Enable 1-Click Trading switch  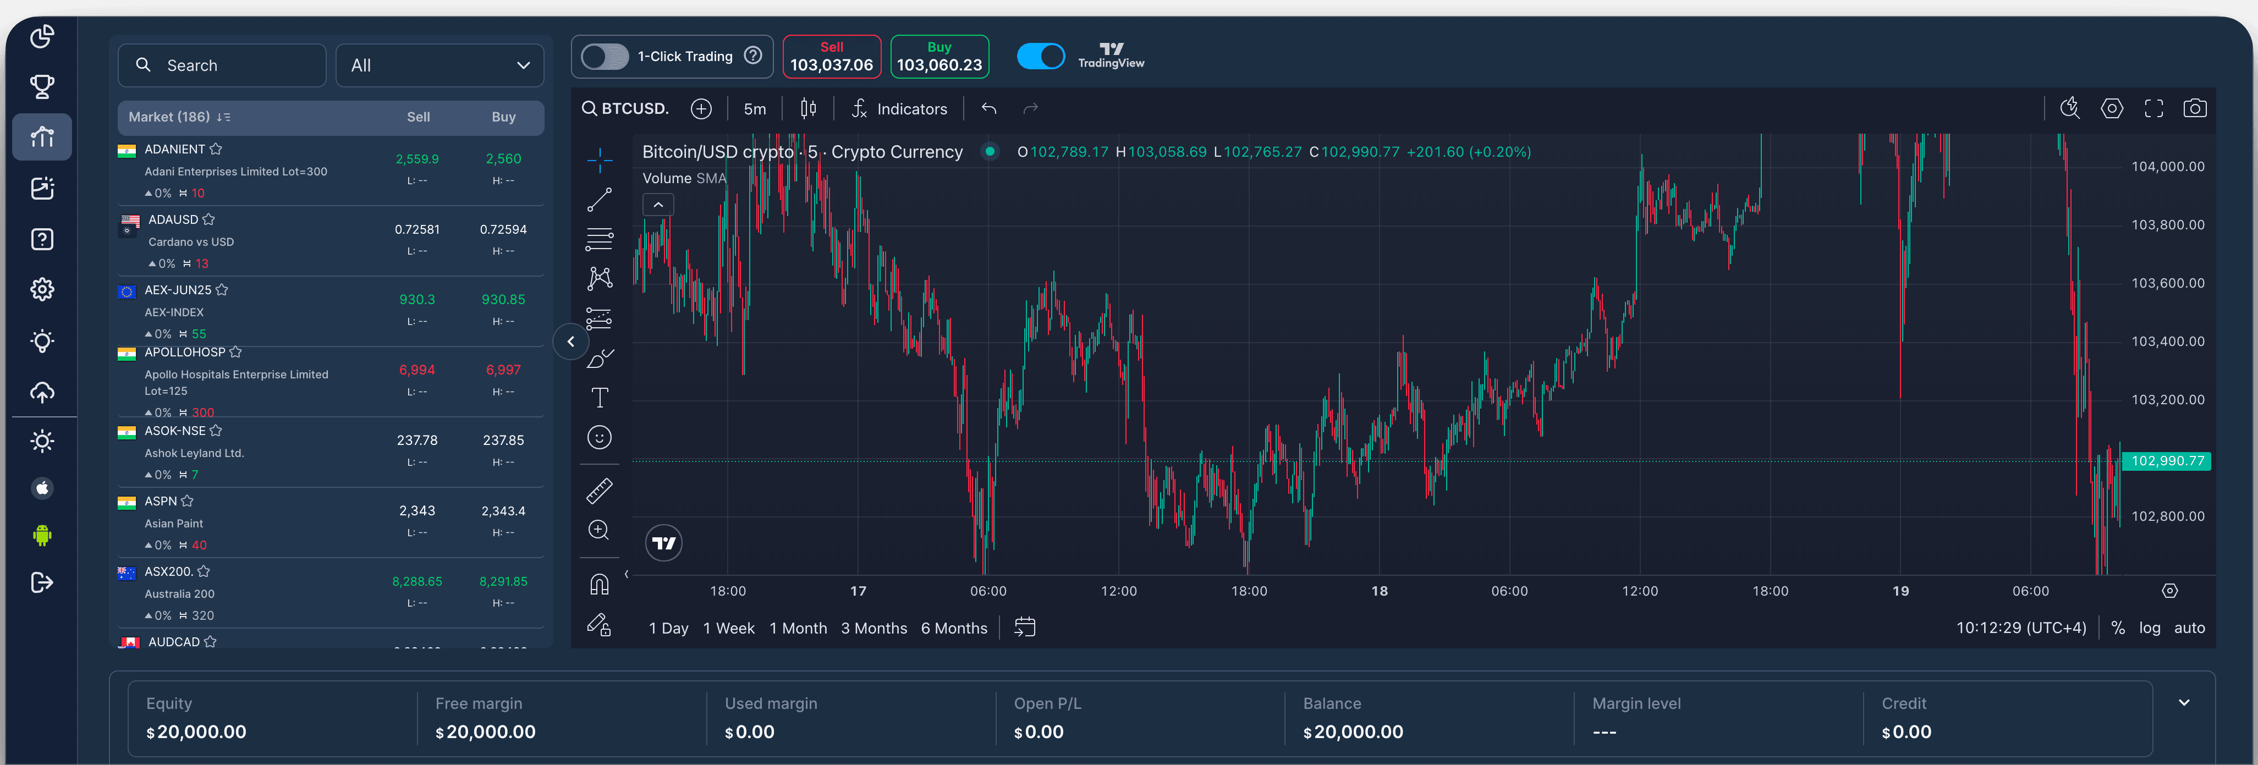tap(605, 56)
